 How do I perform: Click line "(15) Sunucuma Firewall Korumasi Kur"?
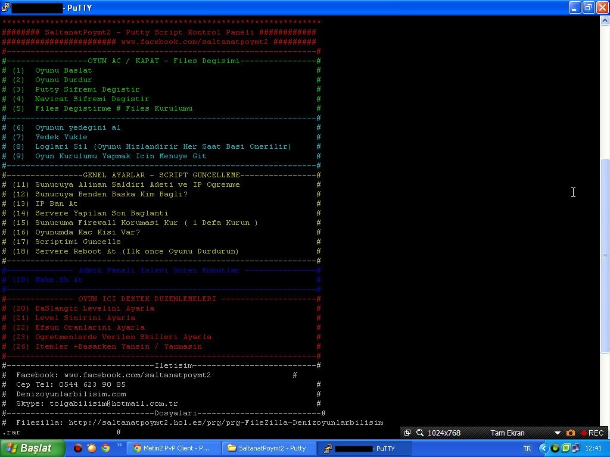[135, 223]
